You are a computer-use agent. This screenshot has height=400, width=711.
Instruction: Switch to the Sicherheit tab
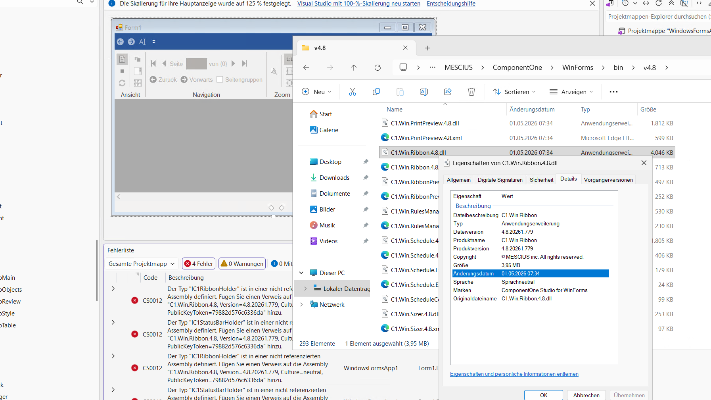pyautogui.click(x=541, y=180)
